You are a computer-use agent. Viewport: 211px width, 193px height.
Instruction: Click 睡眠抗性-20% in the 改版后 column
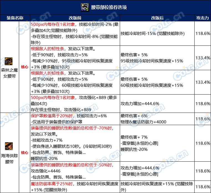[134, 149]
